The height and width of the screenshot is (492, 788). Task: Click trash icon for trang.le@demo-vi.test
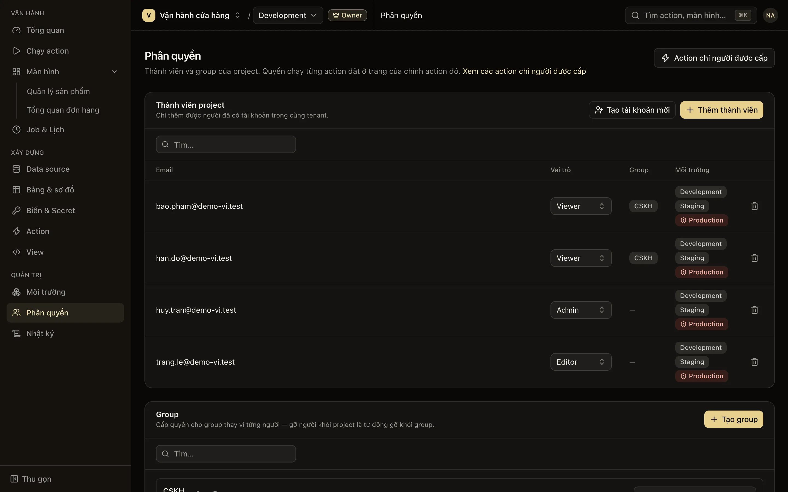(x=754, y=362)
